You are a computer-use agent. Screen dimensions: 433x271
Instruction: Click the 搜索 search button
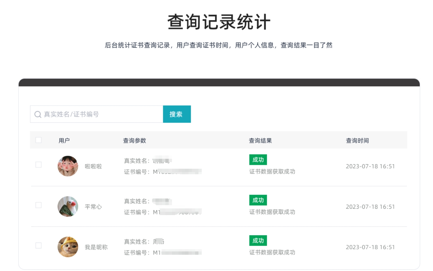coord(177,114)
